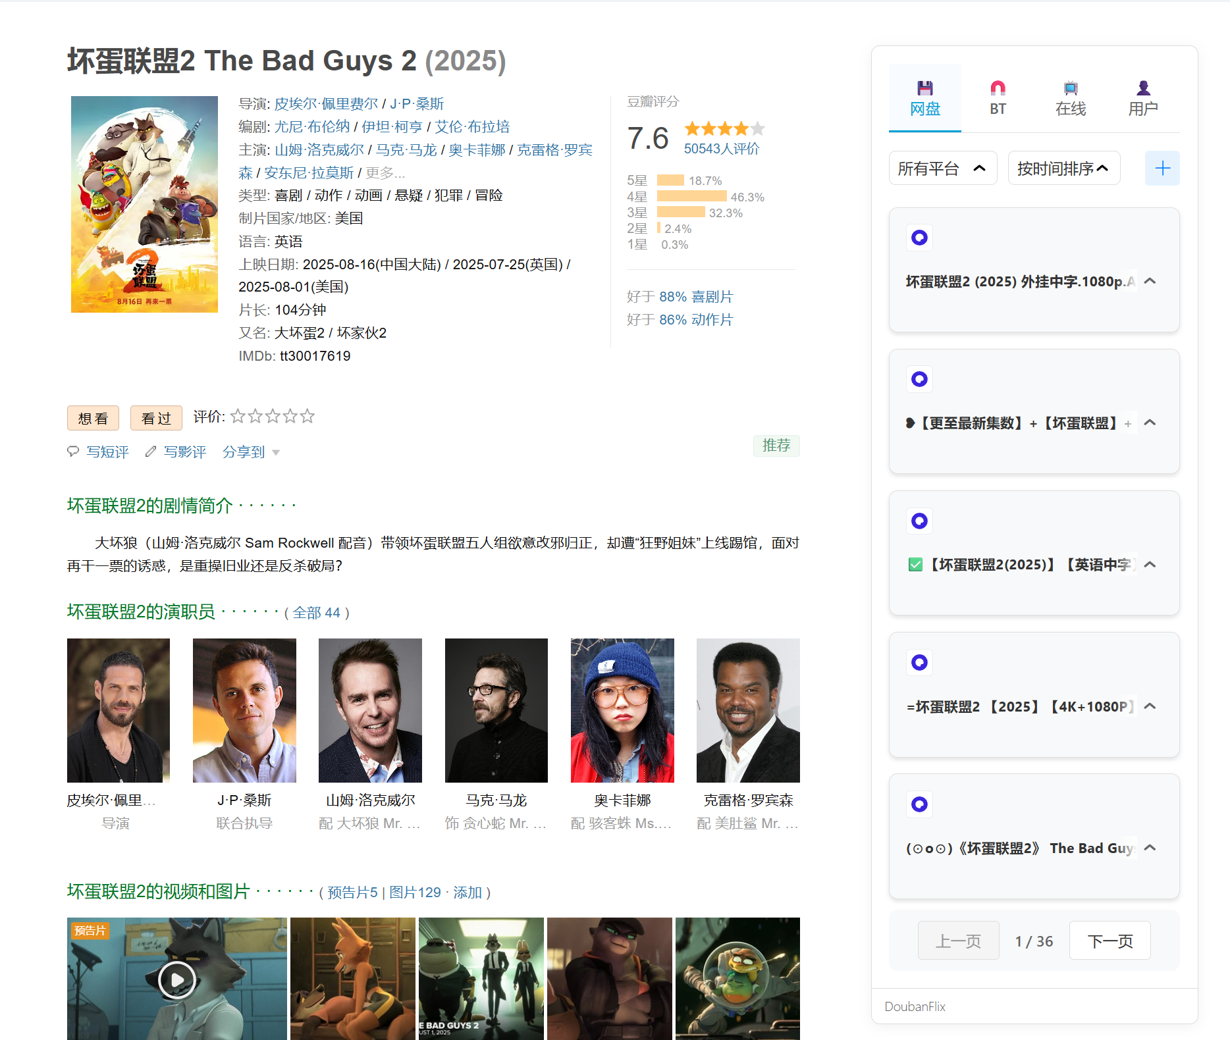Image resolution: width=1230 pixels, height=1040 pixels.
Task: Click the drive icon on the 更至最新集数 card
Action: 919,379
